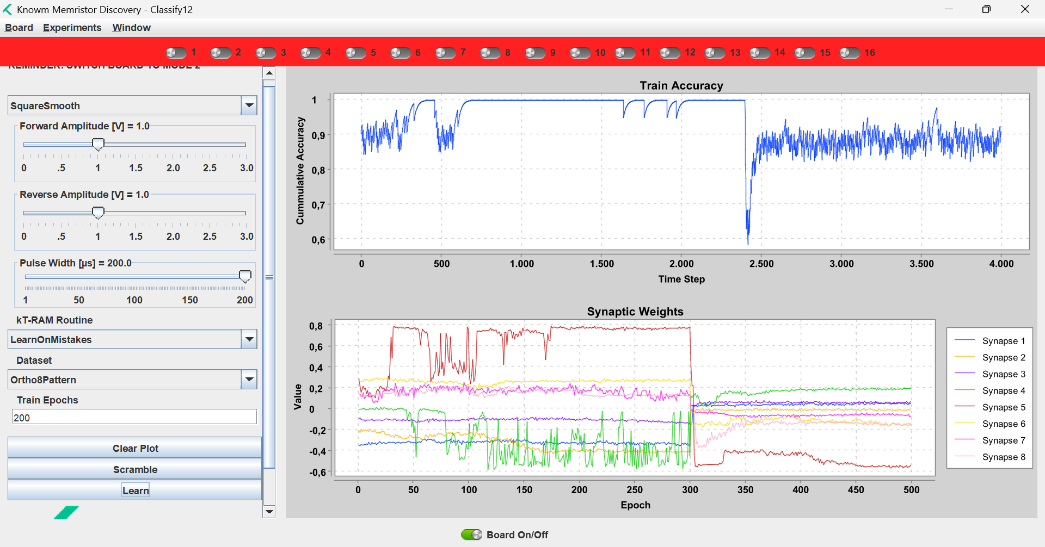Click the Time Step axis label
The width and height of the screenshot is (1045, 547).
point(681,279)
